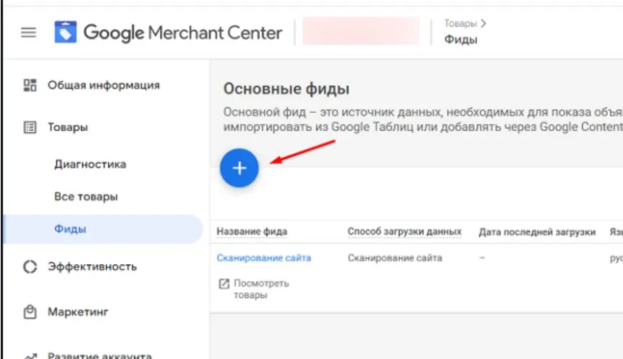Click the Эффективность circle icon
623x359 pixels.
[x=30, y=267]
